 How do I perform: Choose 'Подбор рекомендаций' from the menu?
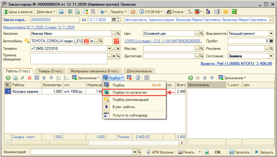pyautogui.click(x=134, y=100)
